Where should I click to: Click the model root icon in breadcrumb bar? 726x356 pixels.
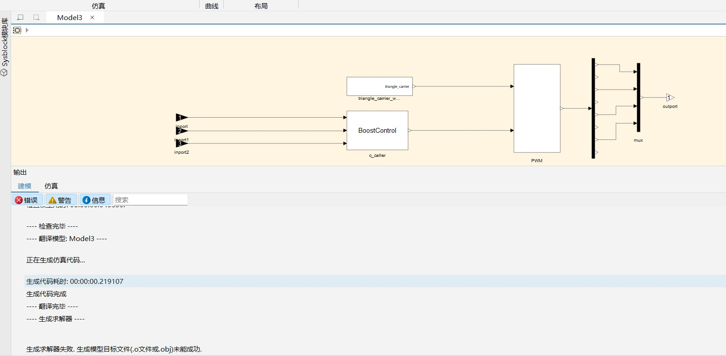point(17,30)
